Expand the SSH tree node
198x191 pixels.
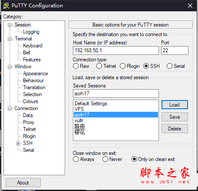18,143
